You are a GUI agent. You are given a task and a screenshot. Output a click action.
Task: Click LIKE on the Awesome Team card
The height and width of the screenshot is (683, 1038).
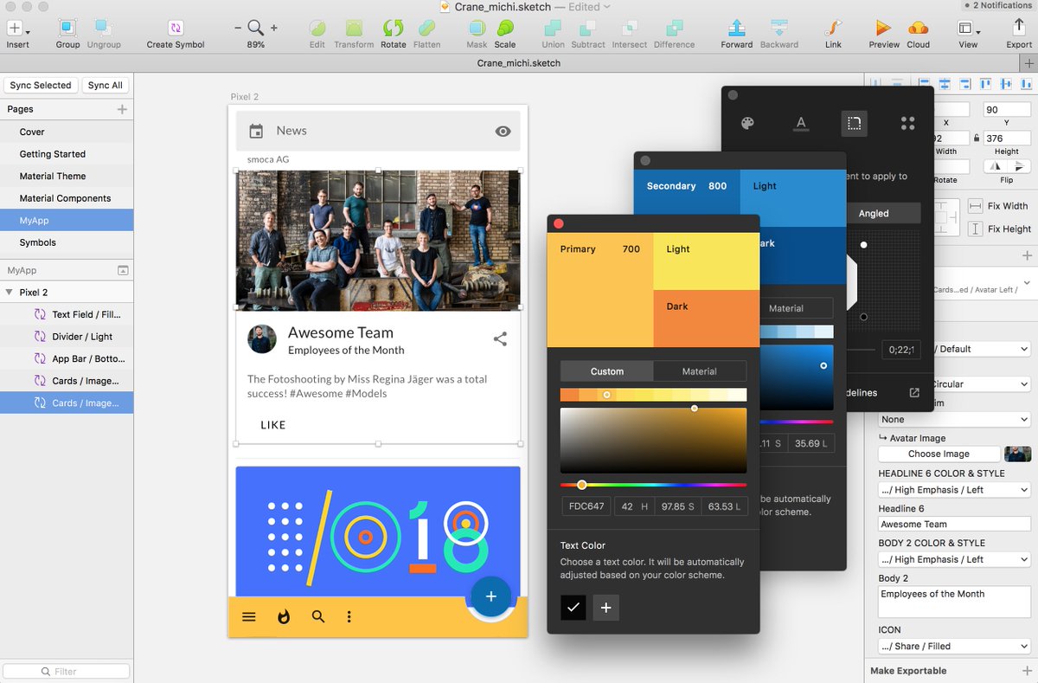click(273, 425)
